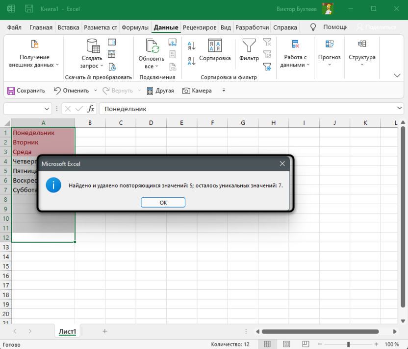
Task: Open the quick access toolbar customize arrow
Action: pos(224,91)
